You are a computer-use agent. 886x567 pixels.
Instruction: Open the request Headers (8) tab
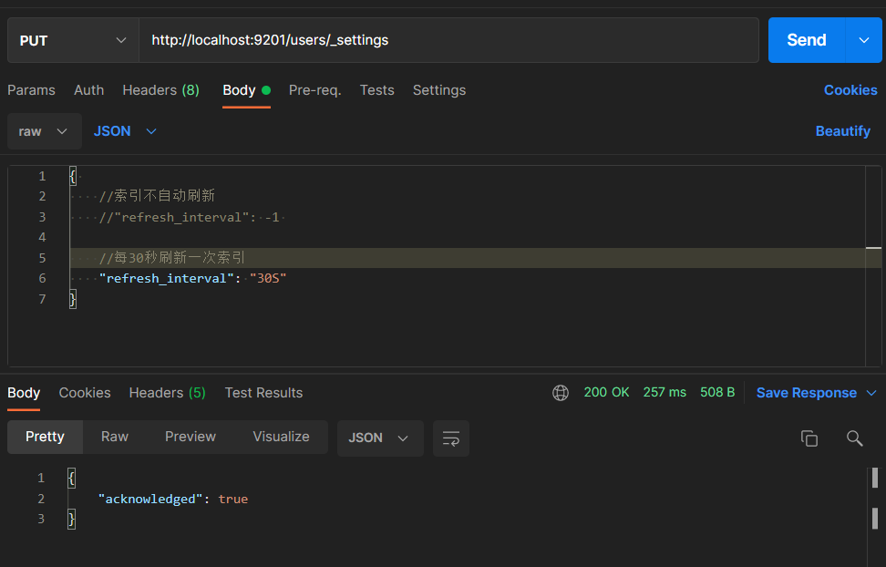tap(161, 90)
